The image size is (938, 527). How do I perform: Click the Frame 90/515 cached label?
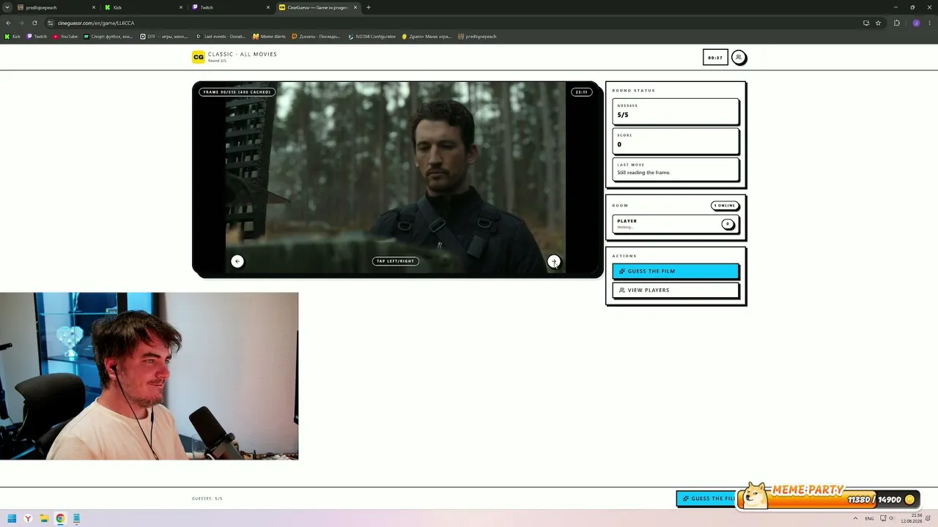tap(237, 92)
